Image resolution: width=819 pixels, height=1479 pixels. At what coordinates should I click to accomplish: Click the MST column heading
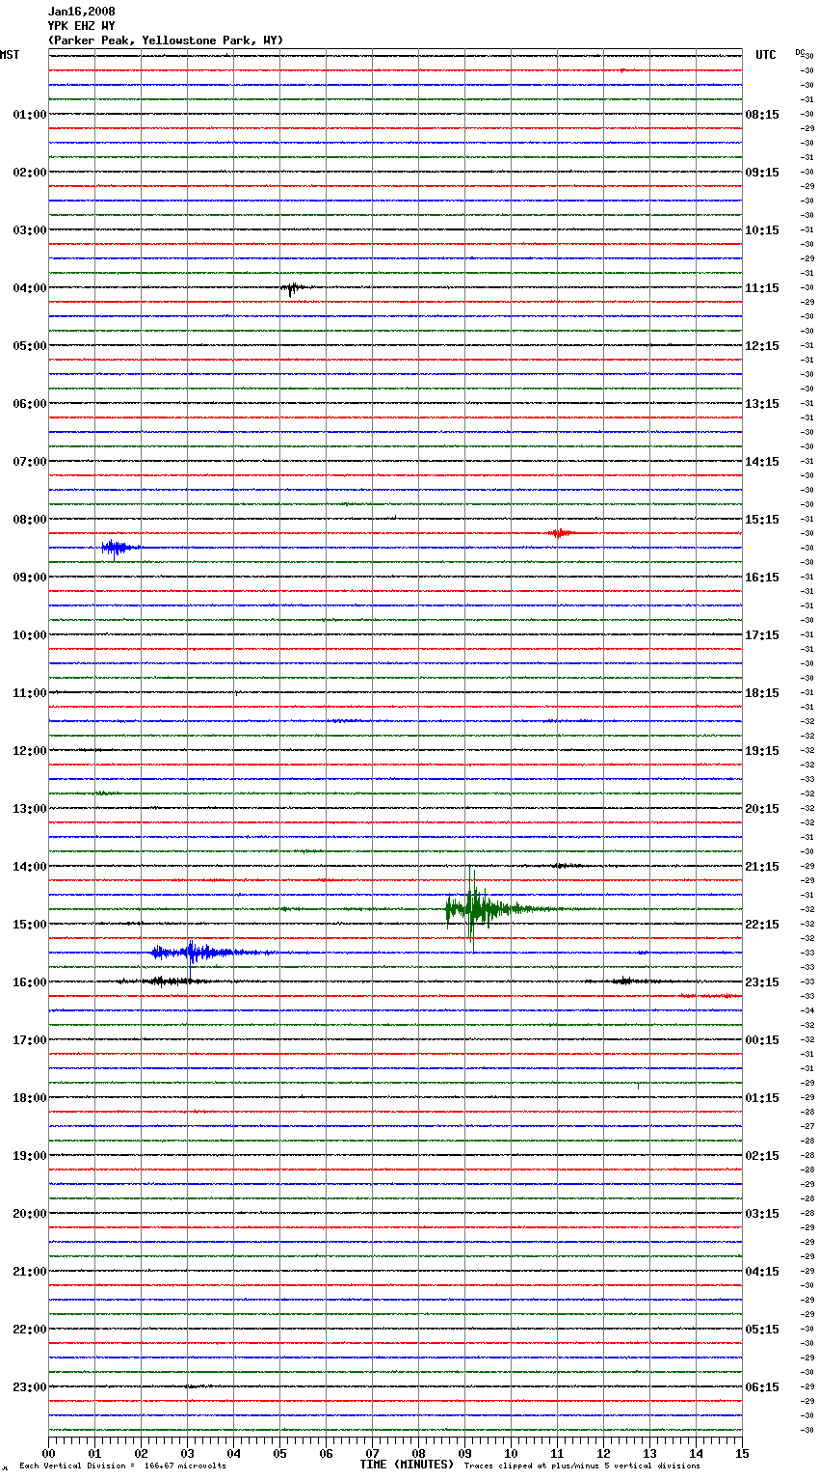(x=10, y=55)
